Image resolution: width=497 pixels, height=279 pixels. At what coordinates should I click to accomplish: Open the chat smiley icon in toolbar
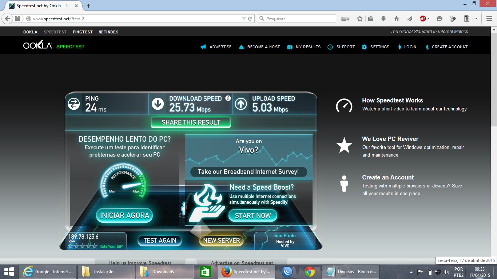coord(440,19)
